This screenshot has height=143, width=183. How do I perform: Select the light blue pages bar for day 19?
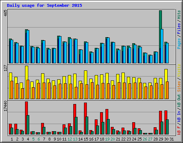108,50
